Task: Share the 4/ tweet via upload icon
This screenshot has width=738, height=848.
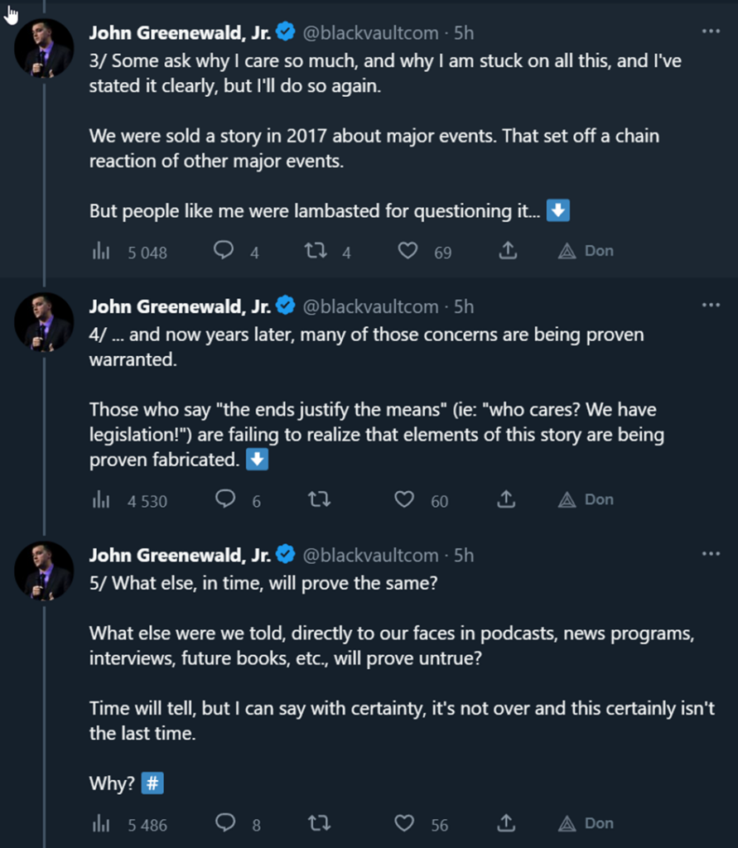Action: point(506,499)
